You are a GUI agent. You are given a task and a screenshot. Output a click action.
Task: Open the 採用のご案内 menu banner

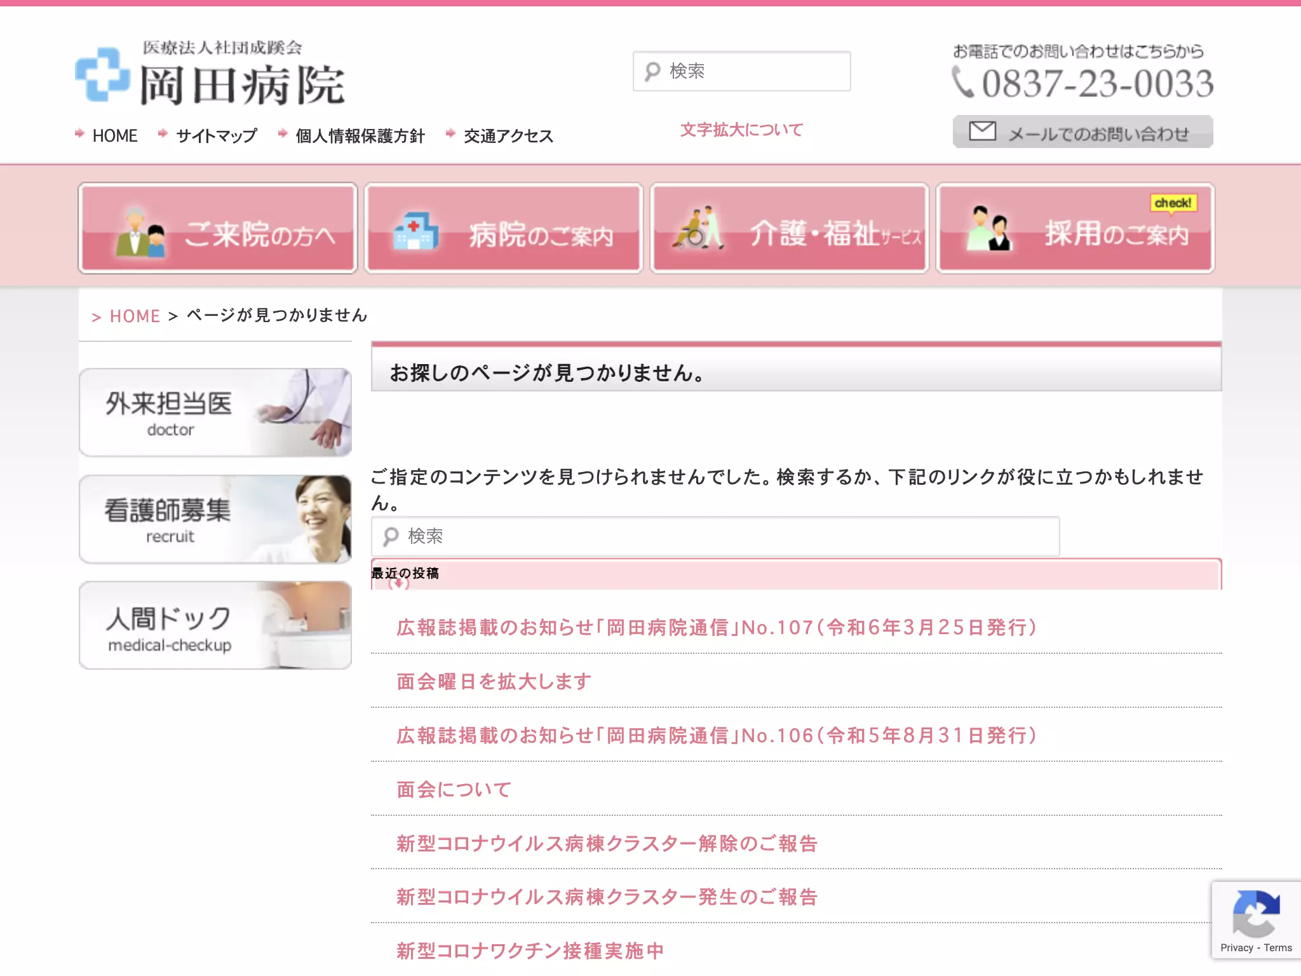[x=1075, y=229]
